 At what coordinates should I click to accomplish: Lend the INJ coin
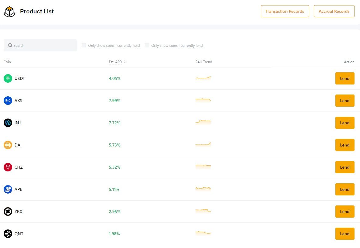click(344, 123)
